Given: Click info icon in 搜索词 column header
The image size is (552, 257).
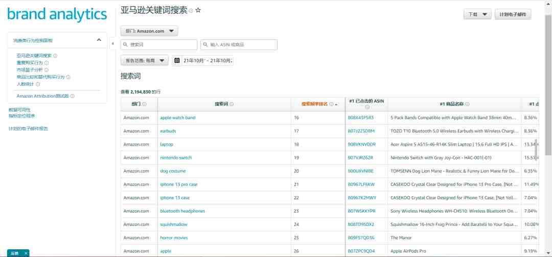Looking at the screenshot, I should pyautogui.click(x=232, y=104).
